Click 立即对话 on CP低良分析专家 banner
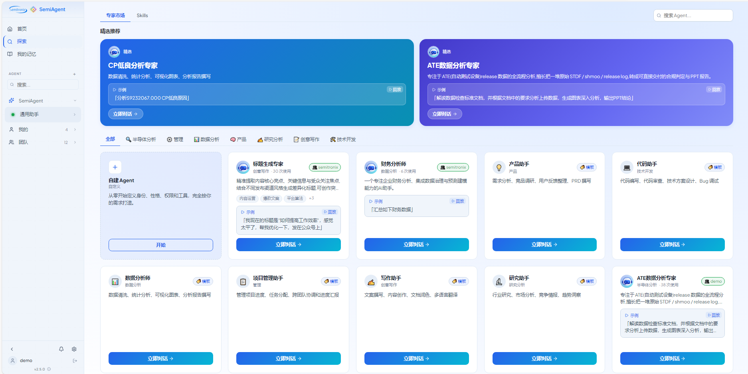 (125, 114)
